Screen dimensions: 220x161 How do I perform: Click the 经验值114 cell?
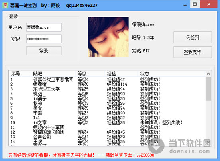117,84
